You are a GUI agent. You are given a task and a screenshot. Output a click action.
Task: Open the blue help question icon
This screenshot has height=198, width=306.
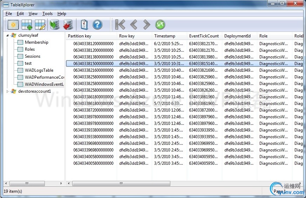(x=97, y=25)
